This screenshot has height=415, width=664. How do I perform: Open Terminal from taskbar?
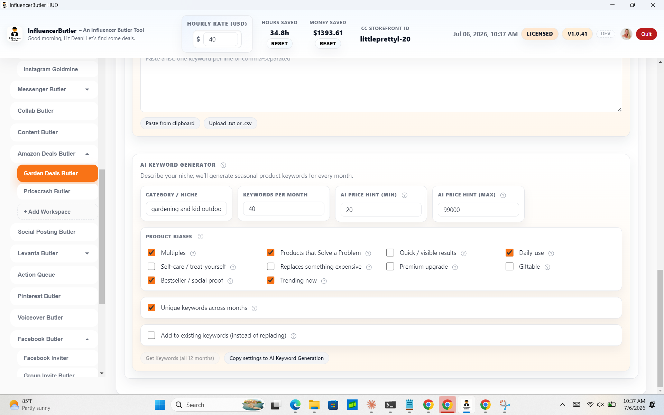[390, 405]
